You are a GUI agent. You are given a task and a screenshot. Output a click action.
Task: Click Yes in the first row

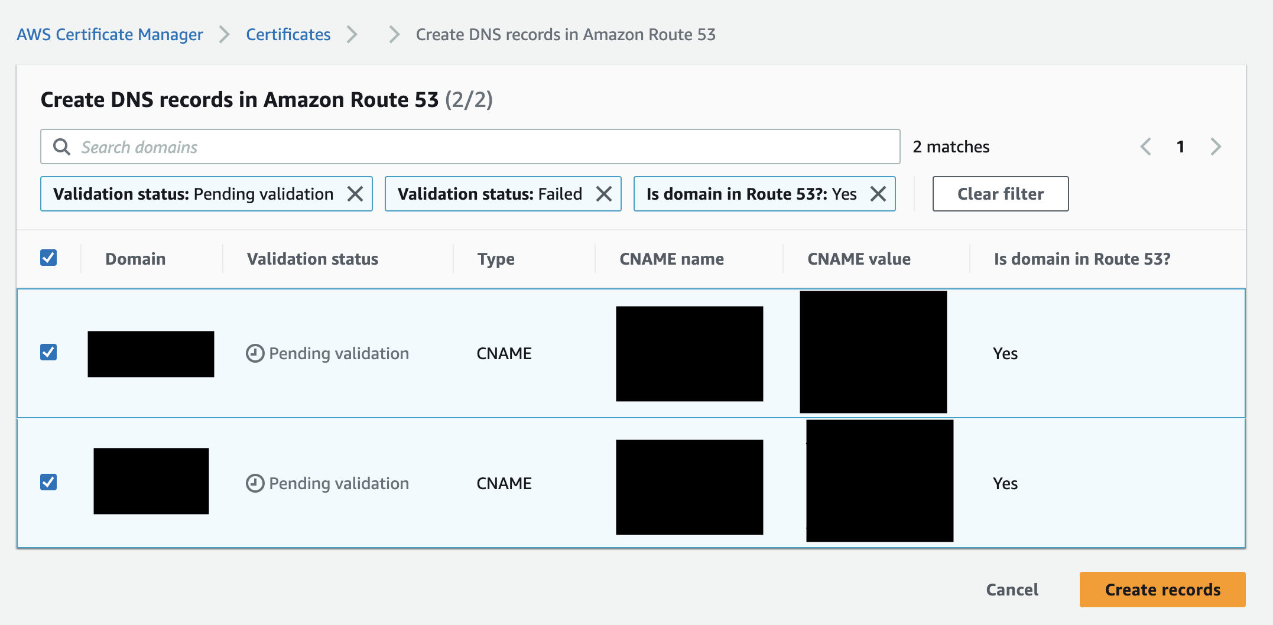(1005, 353)
